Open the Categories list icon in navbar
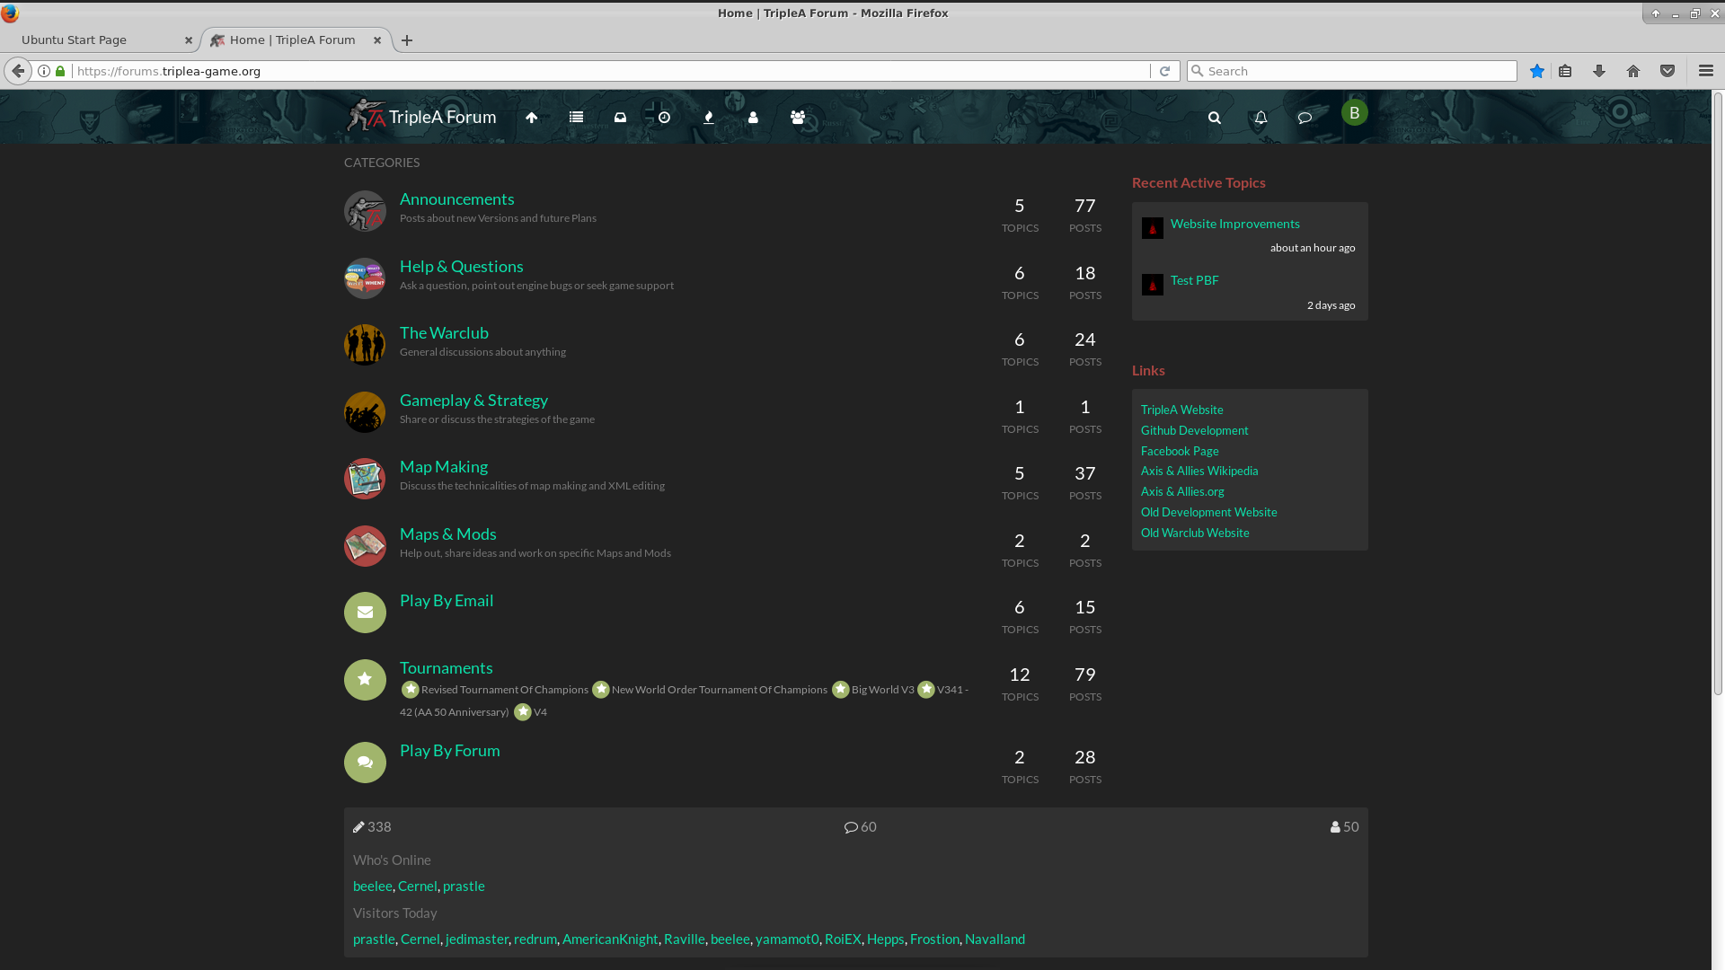This screenshot has height=970, width=1725. [x=576, y=118]
